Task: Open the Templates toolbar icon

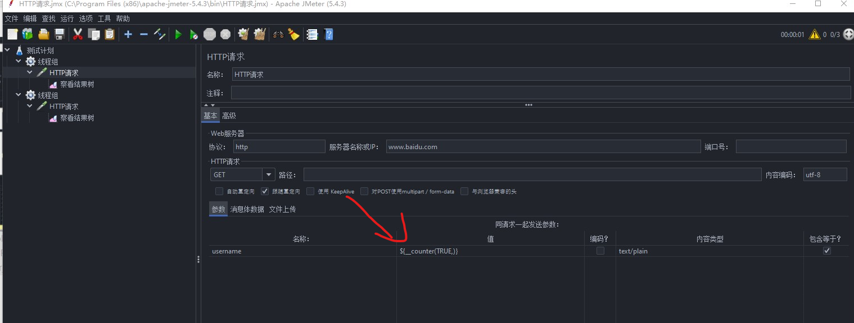Action: (28, 34)
